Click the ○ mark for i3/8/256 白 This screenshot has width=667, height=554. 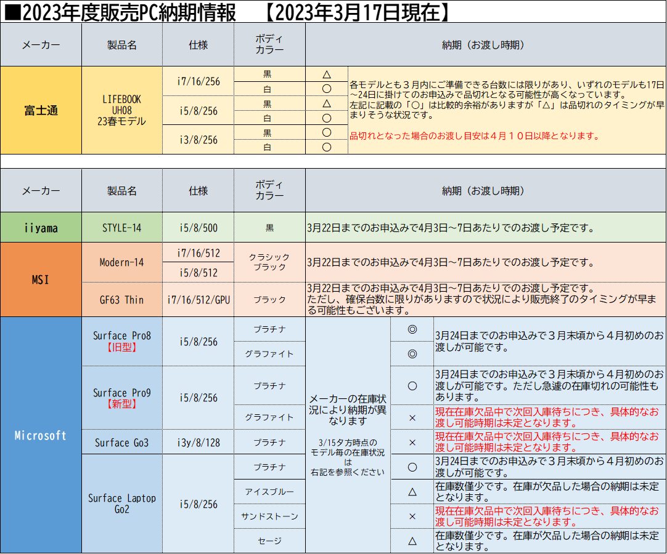[327, 147]
